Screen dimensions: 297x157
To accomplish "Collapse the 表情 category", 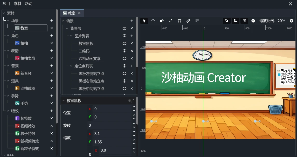I will 8,51.
